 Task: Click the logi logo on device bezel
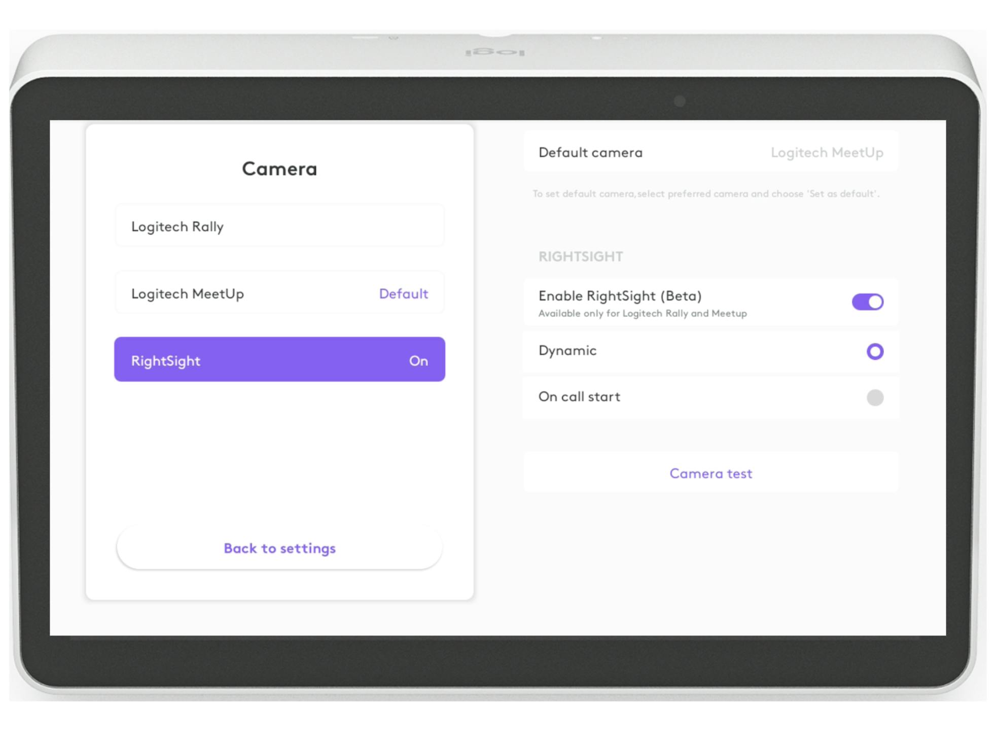click(494, 52)
